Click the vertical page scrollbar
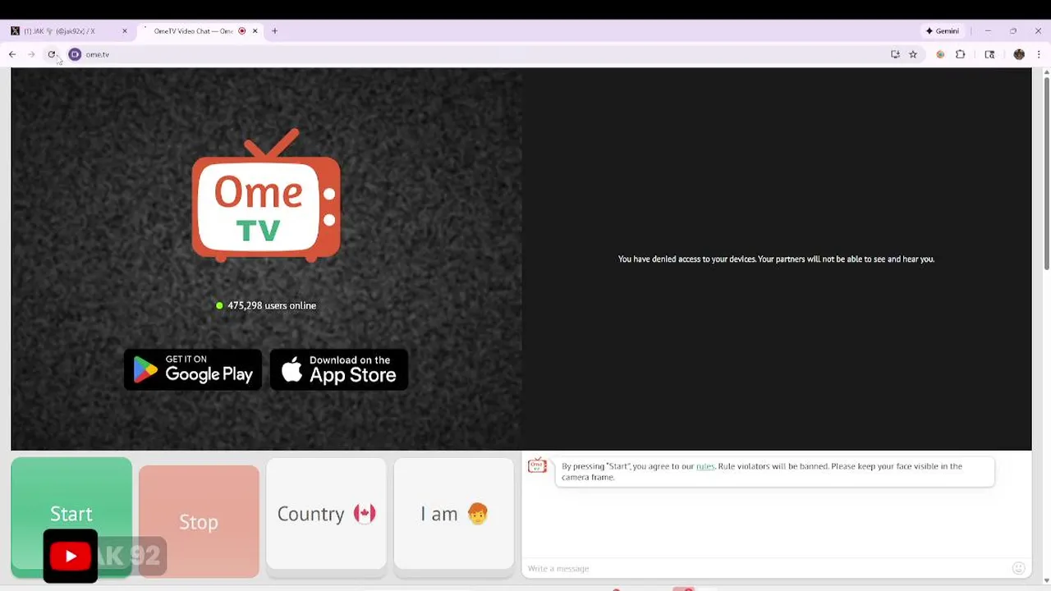The width and height of the screenshot is (1051, 591). (x=1046, y=172)
